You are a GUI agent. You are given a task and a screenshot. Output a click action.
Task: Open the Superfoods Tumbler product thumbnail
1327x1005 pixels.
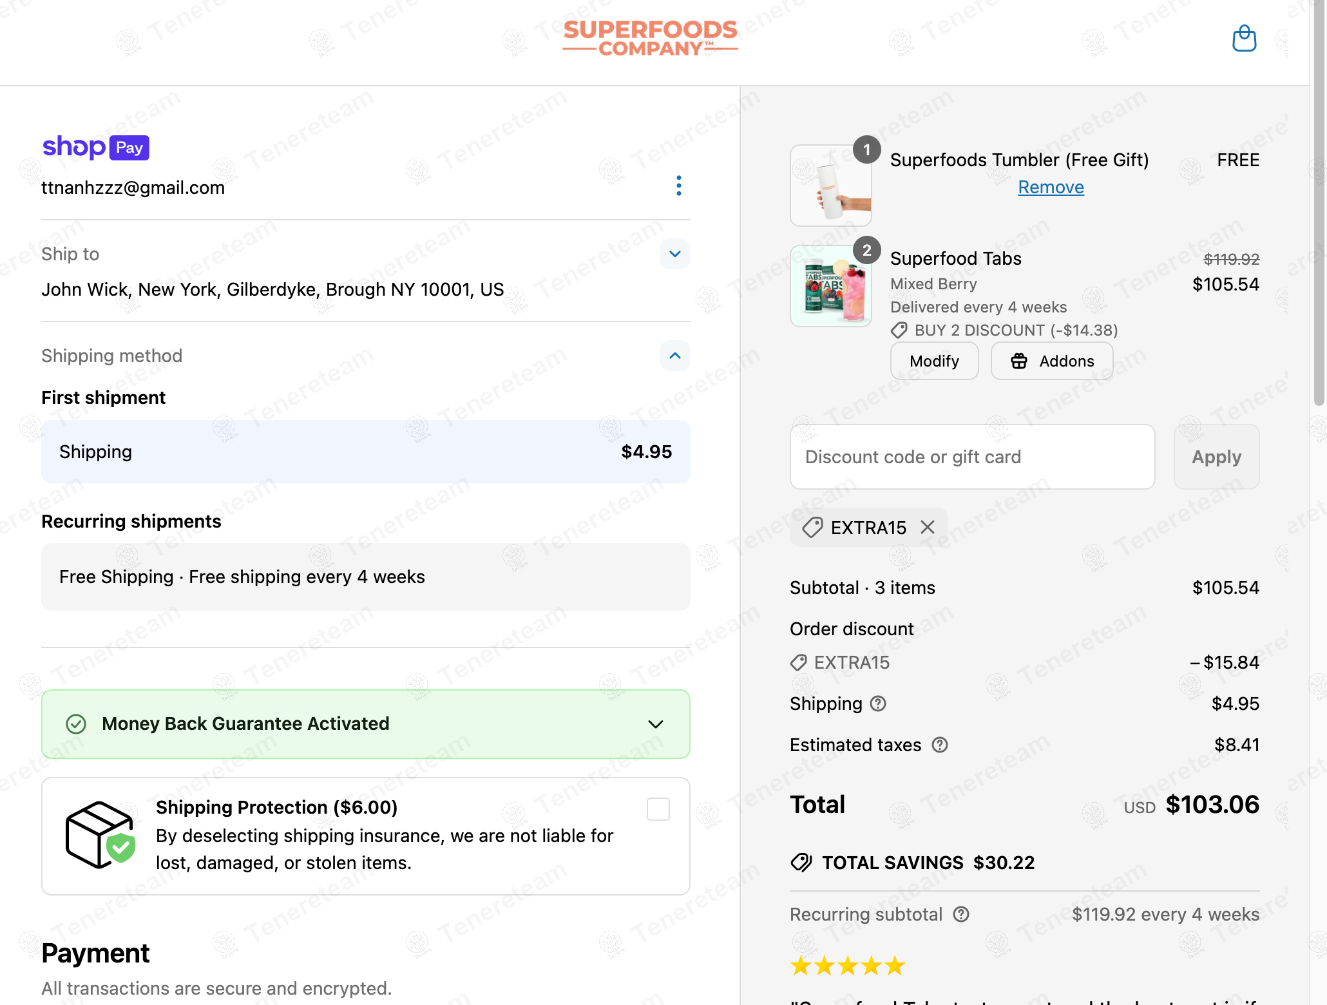(831, 186)
